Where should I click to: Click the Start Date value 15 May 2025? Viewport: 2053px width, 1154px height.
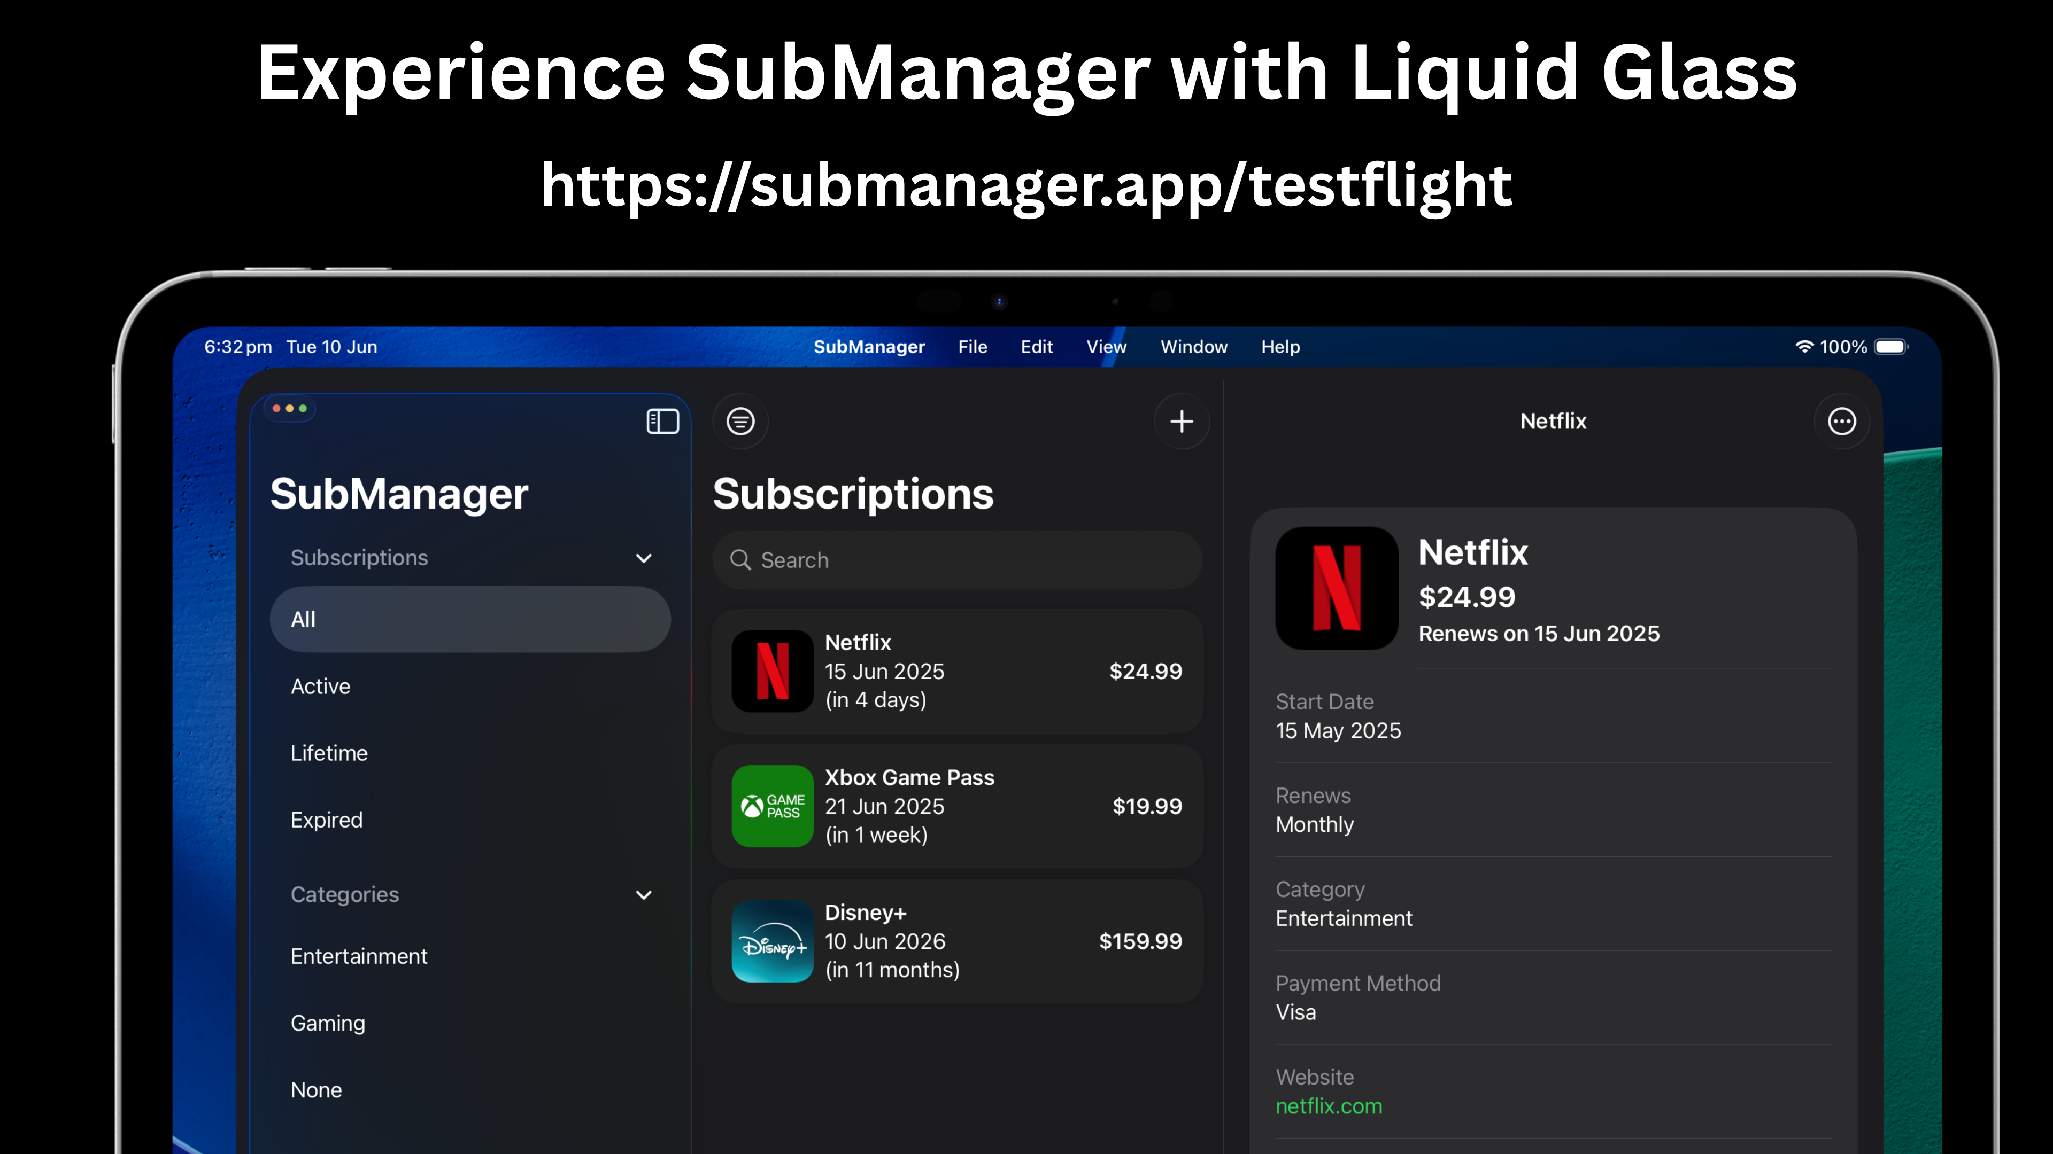tap(1338, 731)
